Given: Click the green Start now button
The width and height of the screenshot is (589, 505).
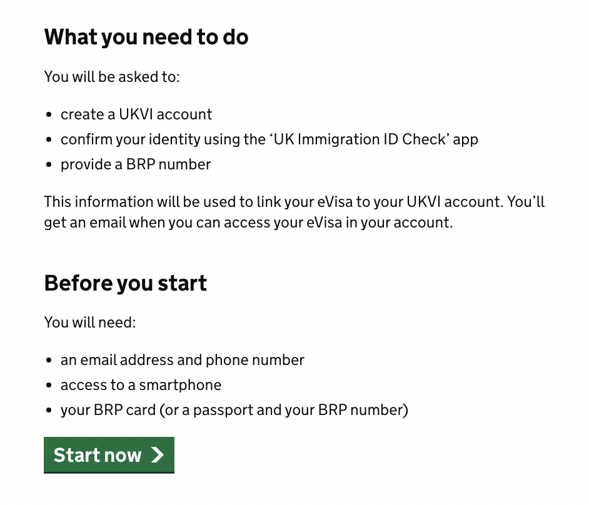Looking at the screenshot, I should [x=109, y=455].
